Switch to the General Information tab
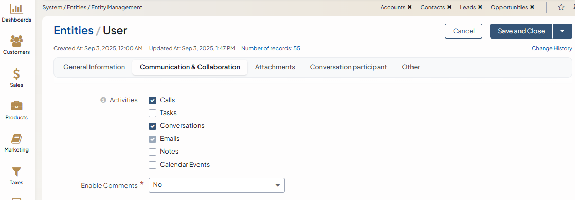This screenshot has height=207, width=575. coord(94,67)
